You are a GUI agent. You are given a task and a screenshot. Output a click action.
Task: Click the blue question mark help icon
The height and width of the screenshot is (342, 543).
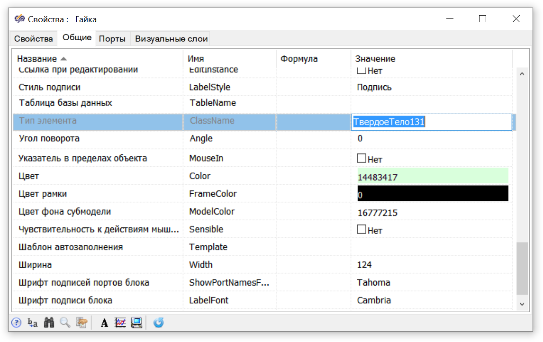click(x=16, y=323)
